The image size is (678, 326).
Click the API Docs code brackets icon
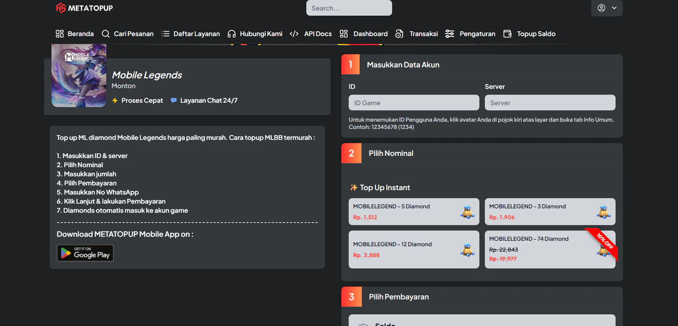(294, 34)
